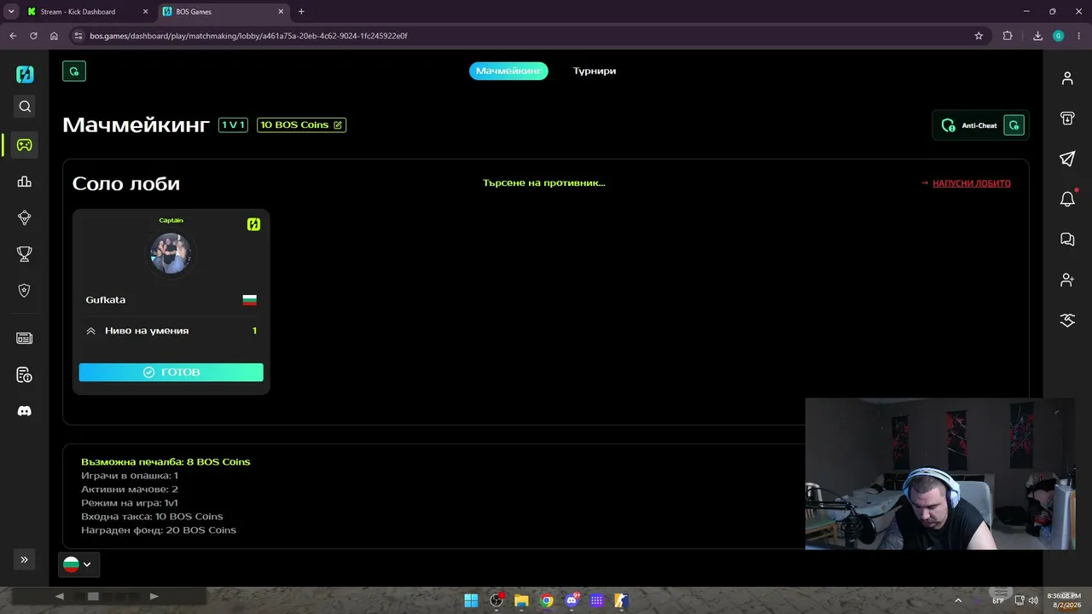Open the trophy icon in left sidebar
The image size is (1092, 614).
tap(25, 253)
